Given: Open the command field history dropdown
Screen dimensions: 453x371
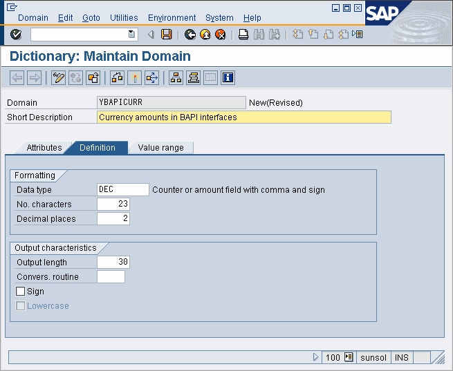Looking at the screenshot, I should click(131, 35).
